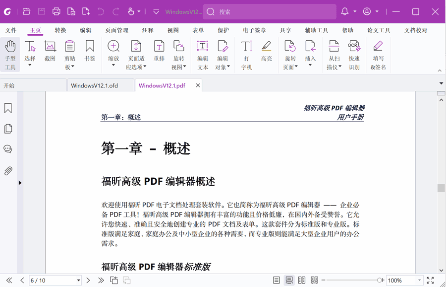
Task: Switch to the Edit tab (编辑)
Action: tap(85, 30)
